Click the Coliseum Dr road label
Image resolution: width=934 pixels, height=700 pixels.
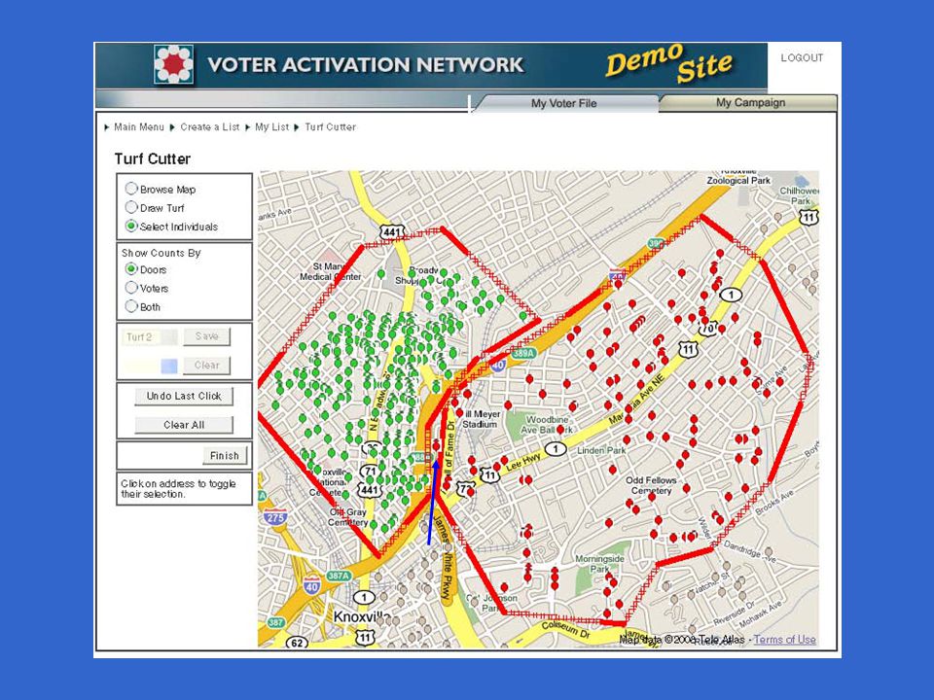566,630
